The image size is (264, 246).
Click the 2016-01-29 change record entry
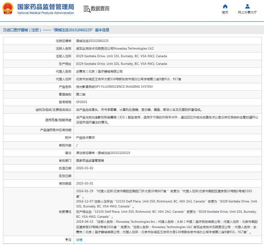point(164,193)
